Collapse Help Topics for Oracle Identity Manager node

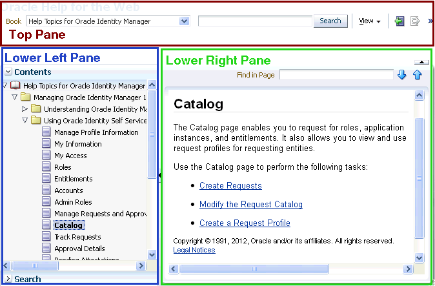5,85
